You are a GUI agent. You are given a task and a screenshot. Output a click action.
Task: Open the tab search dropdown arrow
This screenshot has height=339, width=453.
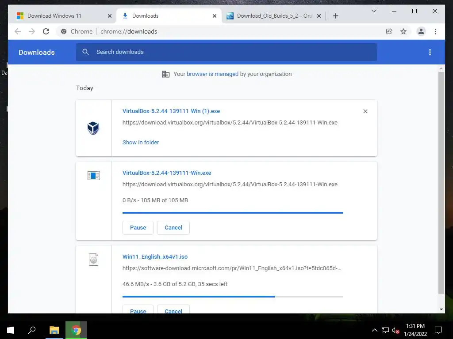click(373, 11)
